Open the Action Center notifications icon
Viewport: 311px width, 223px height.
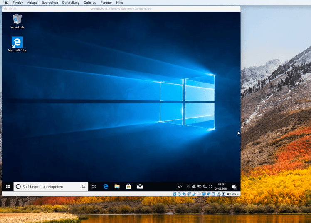pos(234,187)
